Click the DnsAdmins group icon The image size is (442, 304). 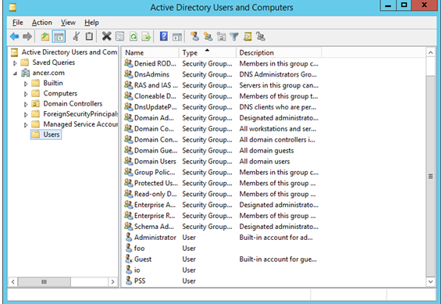(129, 74)
